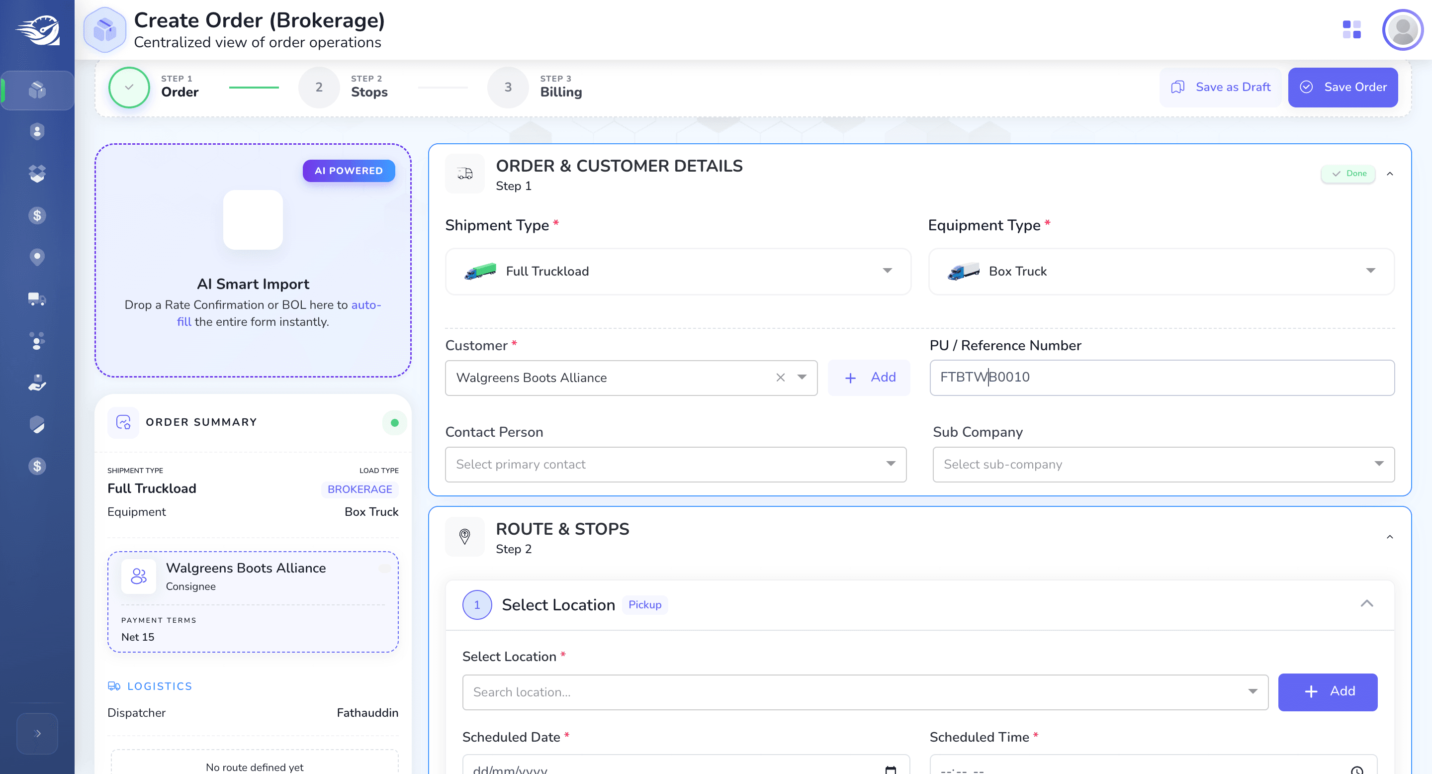Click the hand-holding sidebar icon
This screenshot has height=774, width=1432.
(x=37, y=383)
